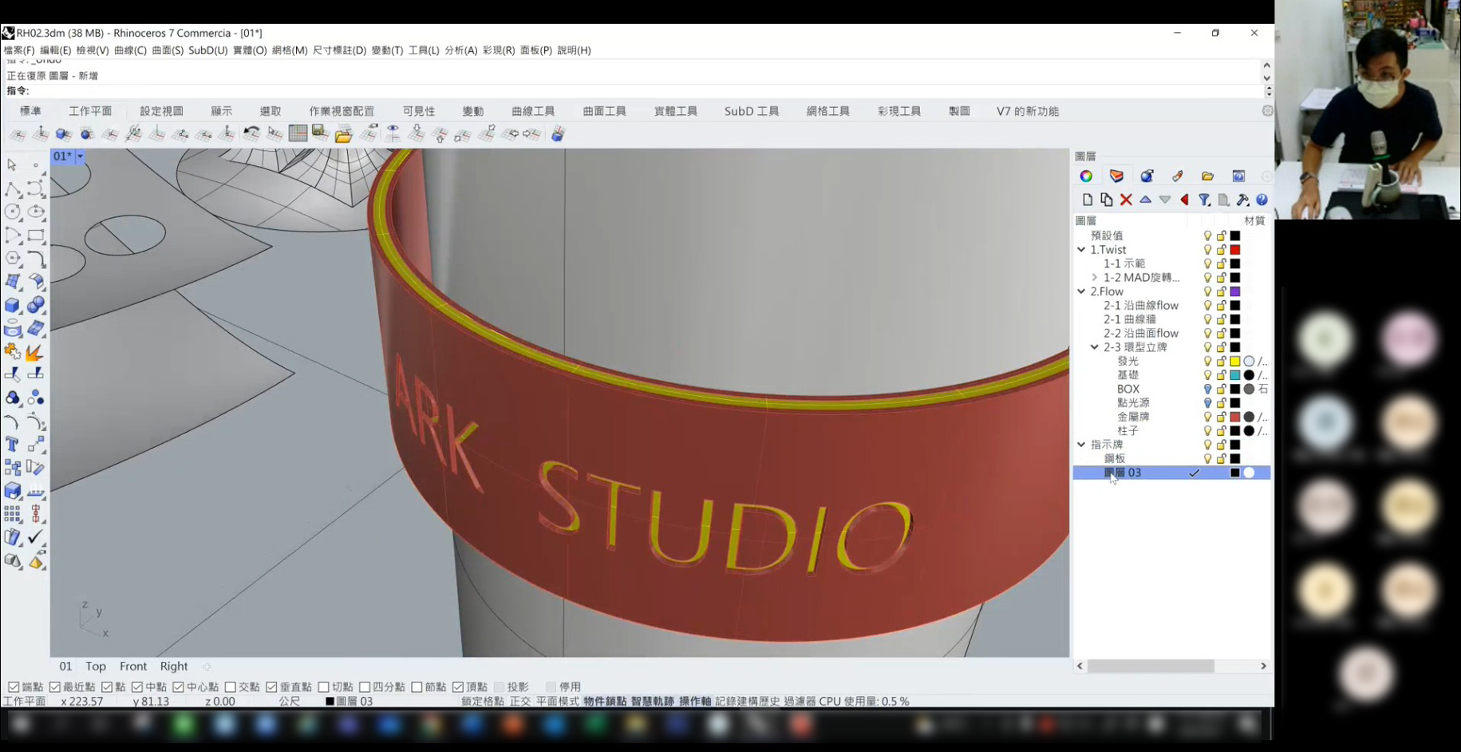1461x752 pixels.
Task: Select the Fillet curves tool
Action: [36, 259]
